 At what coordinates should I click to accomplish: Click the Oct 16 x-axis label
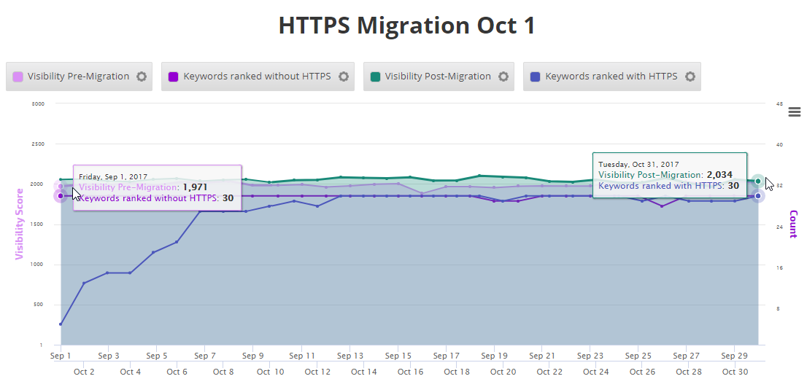(x=411, y=372)
